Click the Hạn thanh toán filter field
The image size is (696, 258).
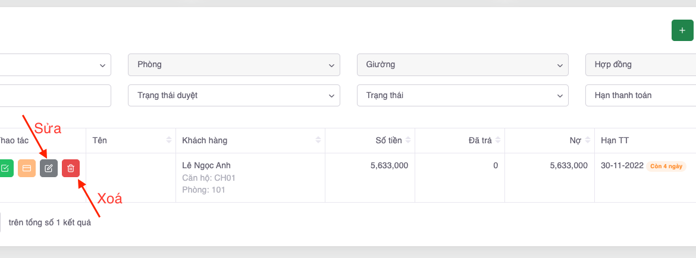[641, 95]
